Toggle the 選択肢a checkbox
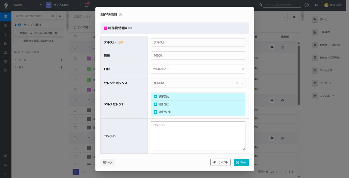349x178 pixels. click(x=155, y=97)
